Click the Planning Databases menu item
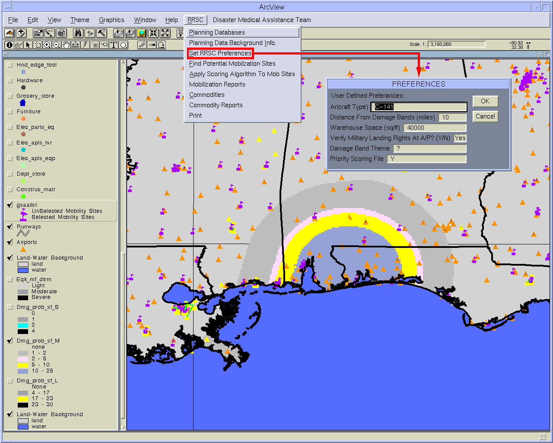553x443 pixels. [x=242, y=32]
